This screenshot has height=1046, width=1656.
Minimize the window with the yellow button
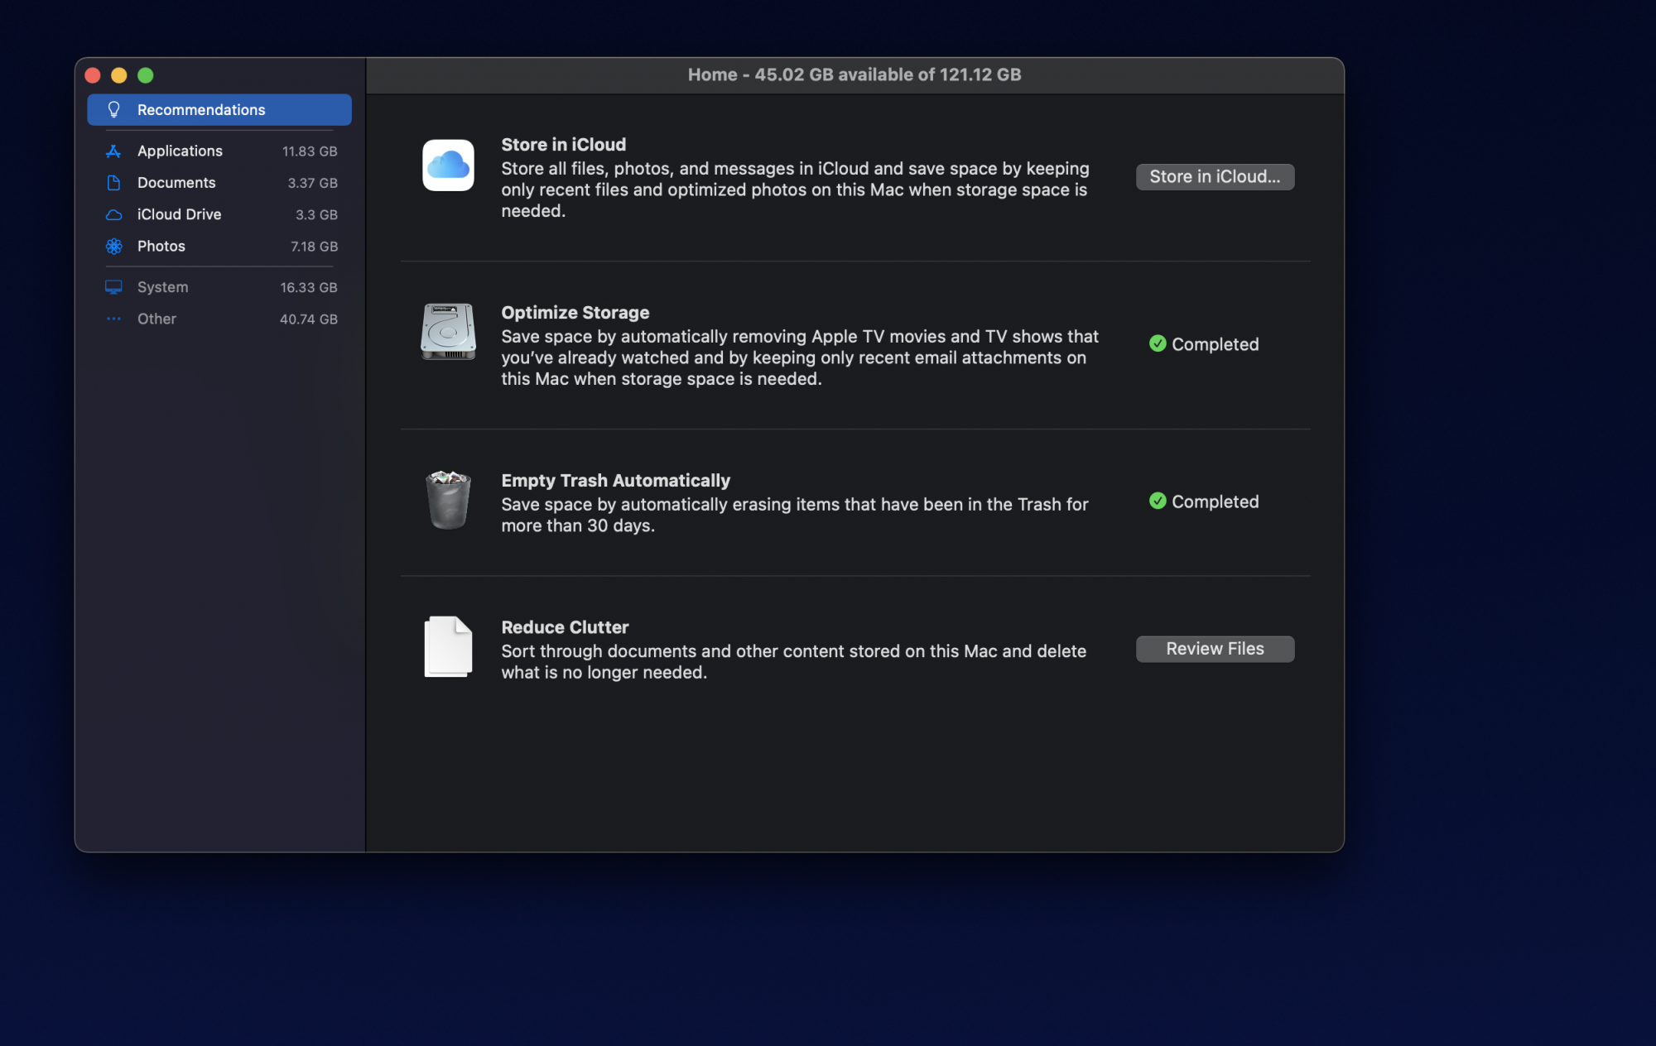click(x=119, y=75)
